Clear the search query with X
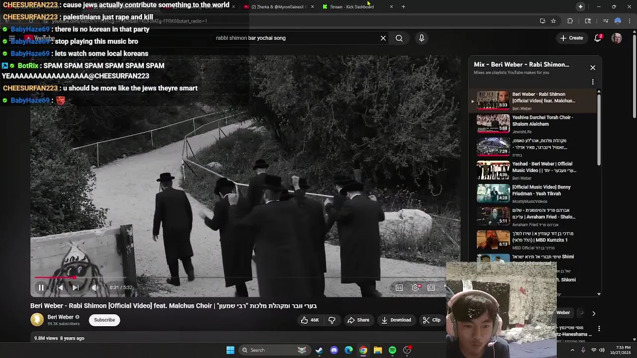 (383, 38)
